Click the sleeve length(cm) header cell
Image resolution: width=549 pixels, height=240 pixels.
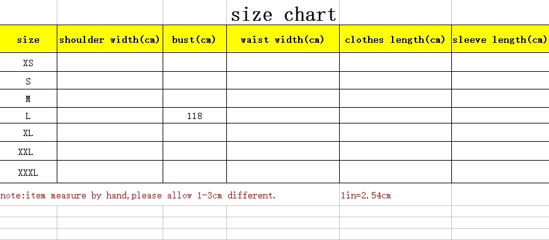[500, 39]
